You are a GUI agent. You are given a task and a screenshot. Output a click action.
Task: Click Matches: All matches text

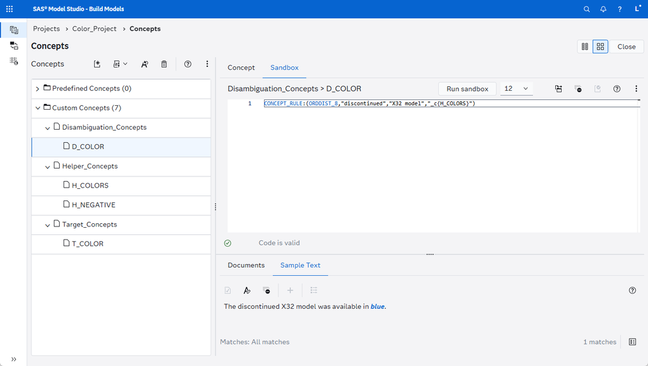tap(254, 342)
